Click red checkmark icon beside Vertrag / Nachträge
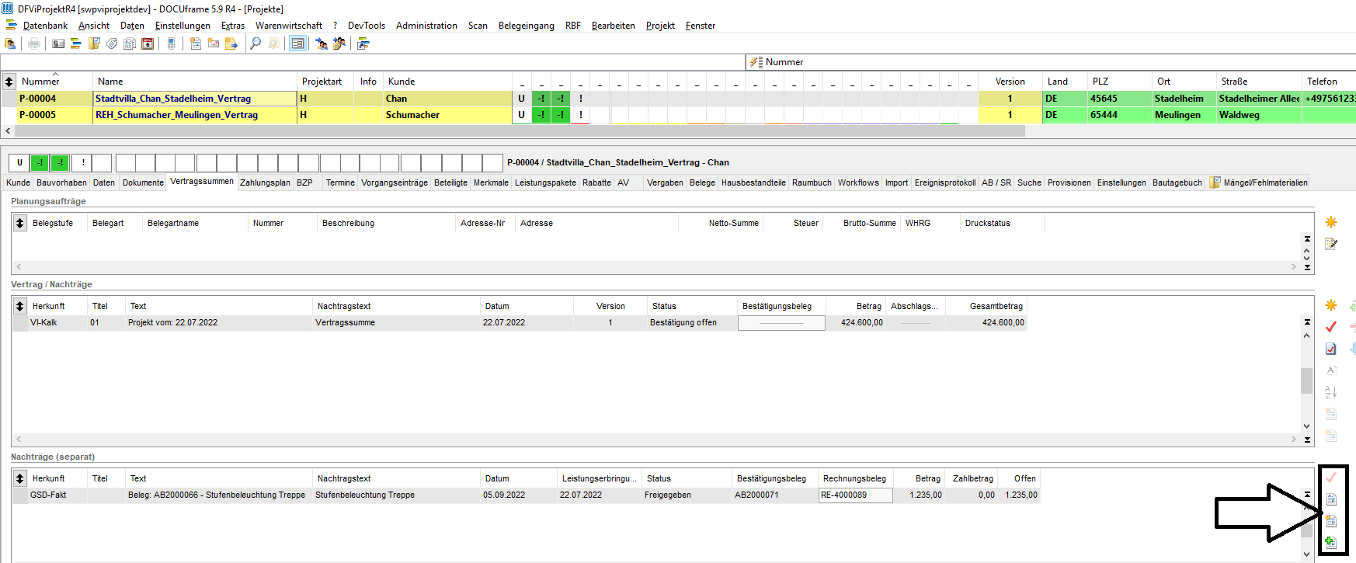The image size is (1356, 563). click(x=1331, y=327)
